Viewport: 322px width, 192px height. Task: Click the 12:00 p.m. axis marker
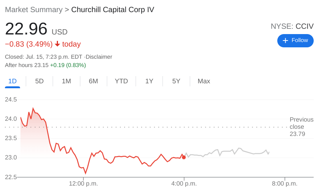pyautogui.click(x=83, y=184)
